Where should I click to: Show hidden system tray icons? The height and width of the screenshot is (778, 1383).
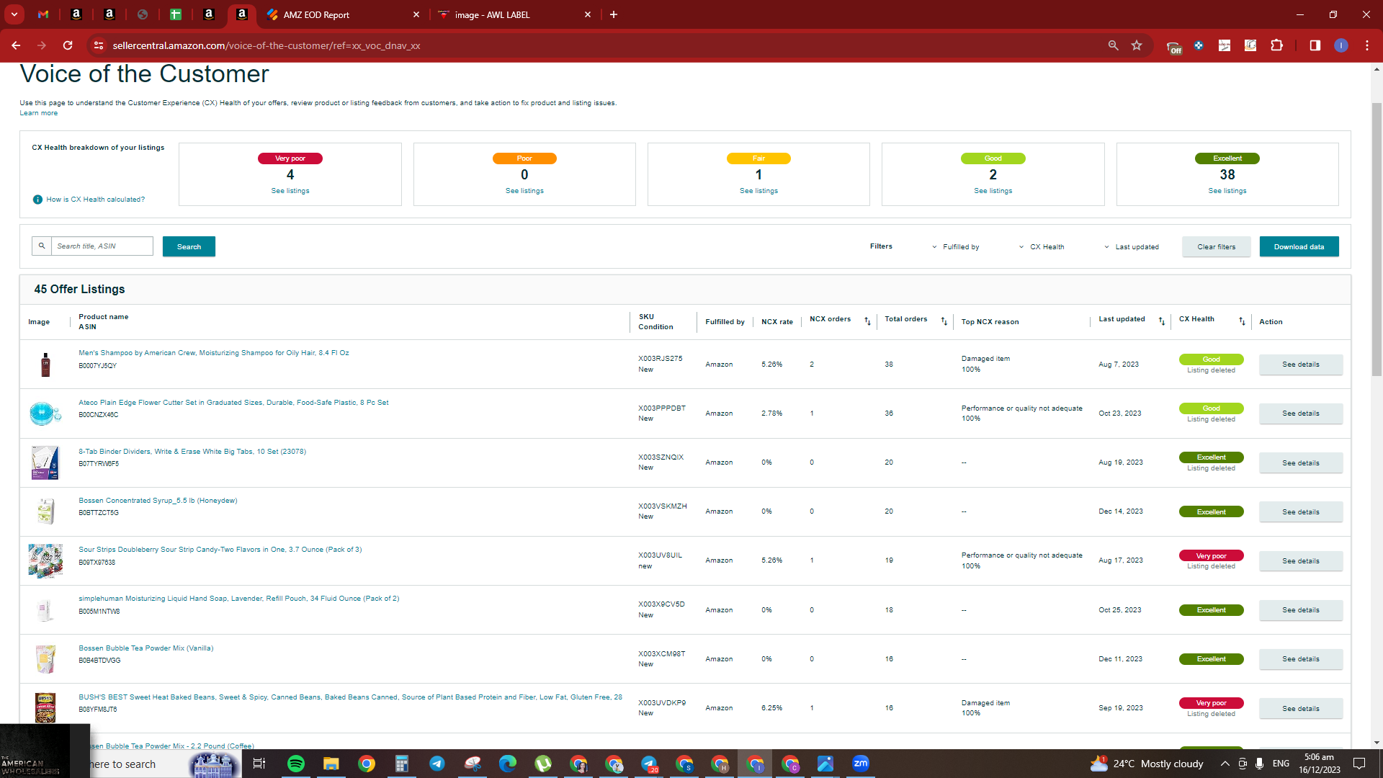[1225, 764]
